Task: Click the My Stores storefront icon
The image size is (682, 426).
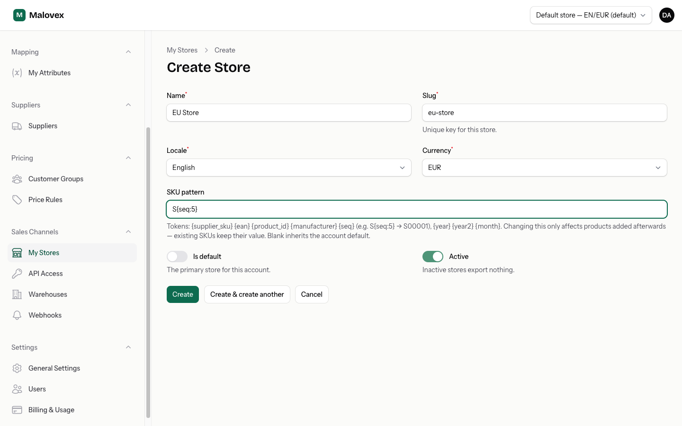Action: coord(17,253)
